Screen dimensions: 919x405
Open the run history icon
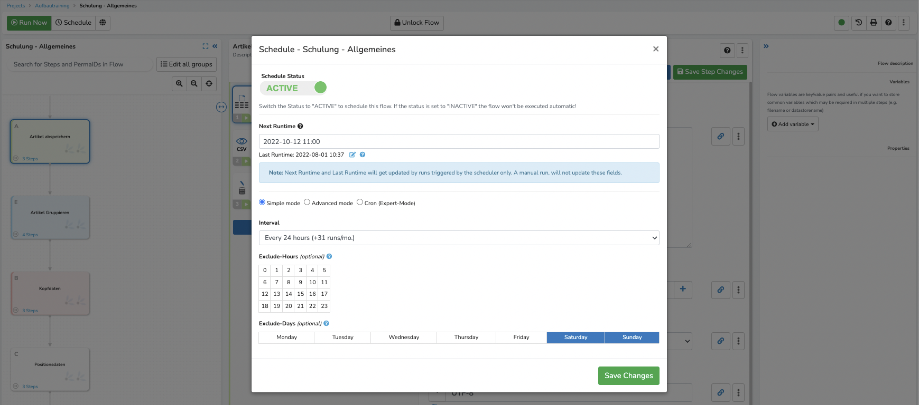click(x=859, y=23)
